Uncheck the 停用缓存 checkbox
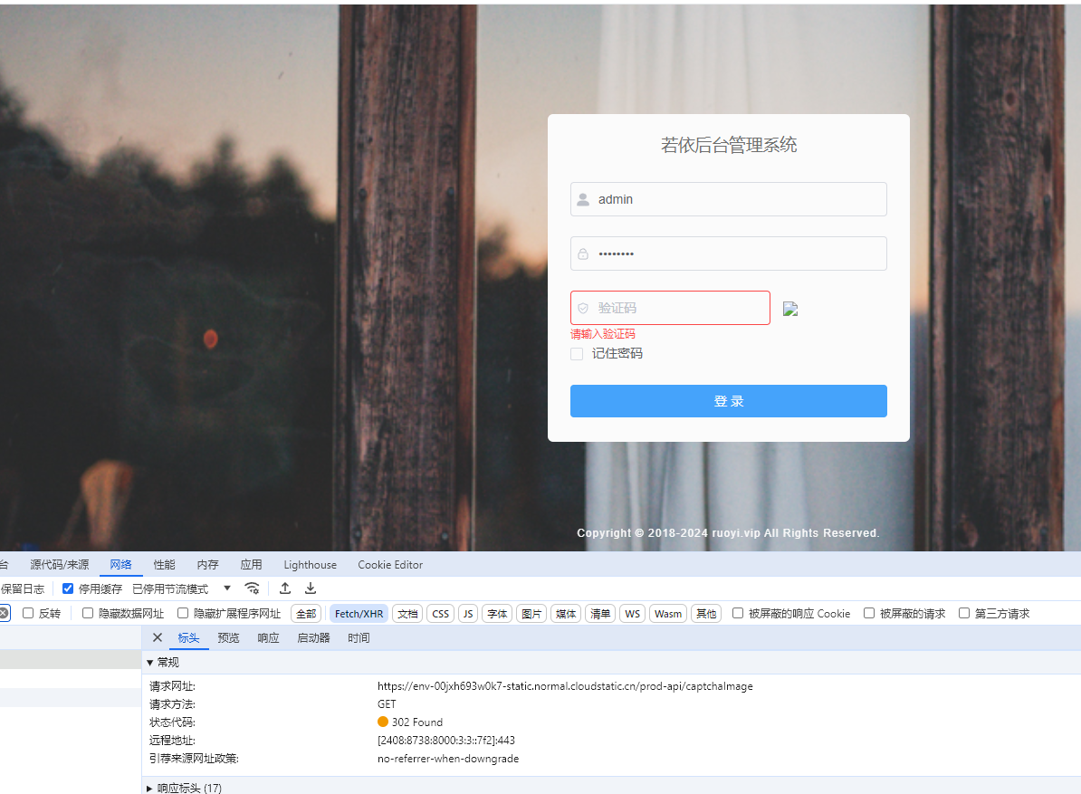1081x794 pixels. pyautogui.click(x=68, y=588)
